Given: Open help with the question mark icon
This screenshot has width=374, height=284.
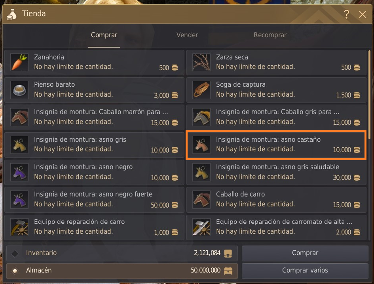Looking at the screenshot, I should [x=347, y=14].
